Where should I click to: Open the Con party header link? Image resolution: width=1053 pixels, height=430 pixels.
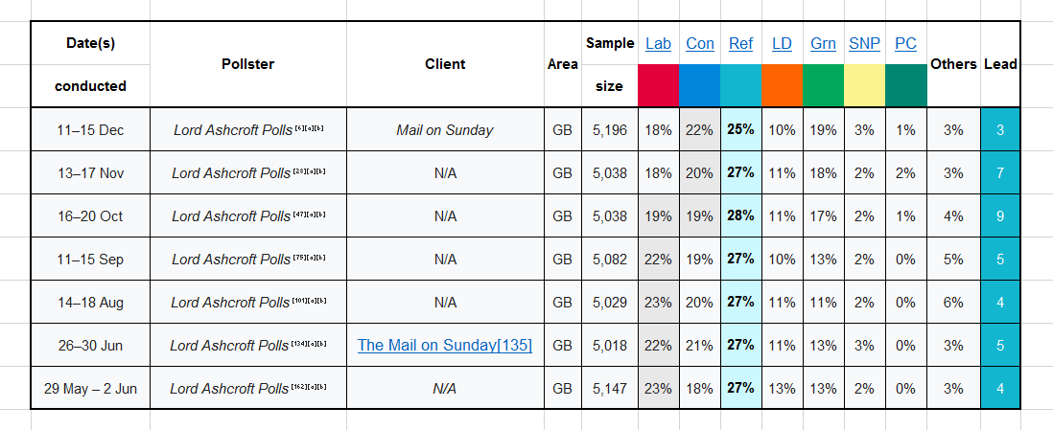coord(700,43)
